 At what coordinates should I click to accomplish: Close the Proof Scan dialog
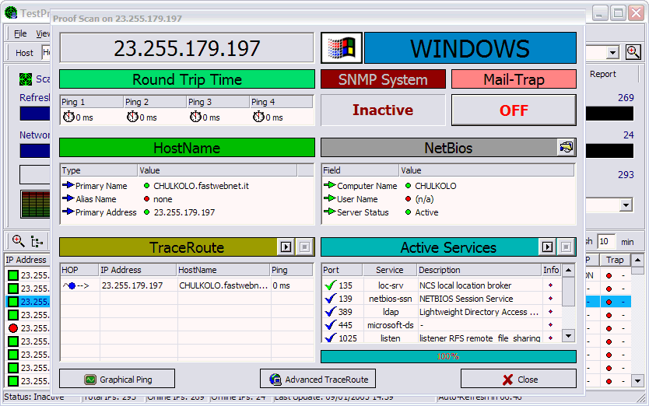518,379
